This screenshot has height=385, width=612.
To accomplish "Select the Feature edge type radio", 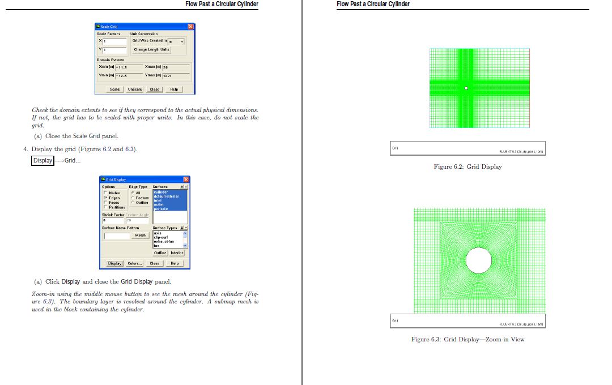I will click(133, 198).
